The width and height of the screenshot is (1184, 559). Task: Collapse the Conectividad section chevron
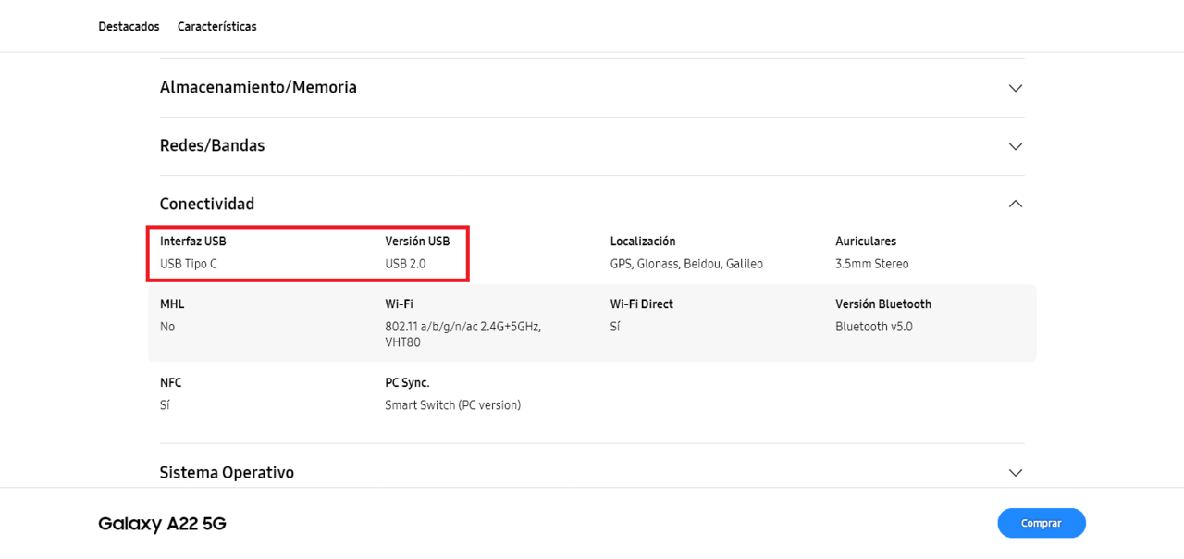(1015, 204)
